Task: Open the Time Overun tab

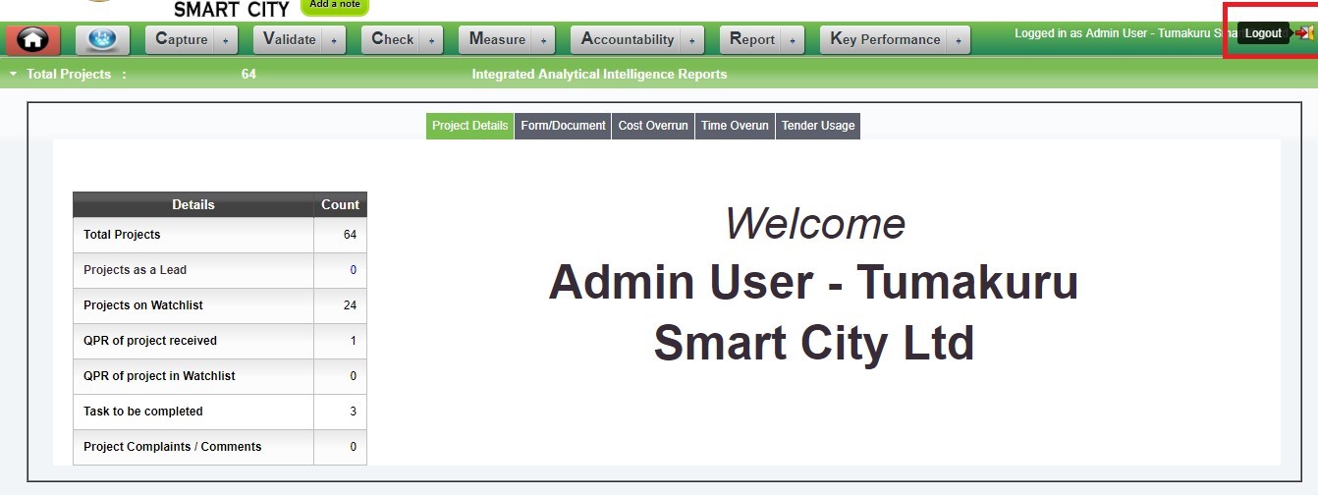Action: point(735,126)
